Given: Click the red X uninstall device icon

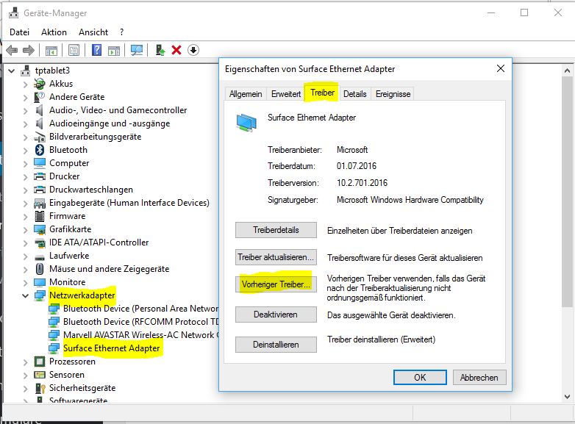Looking at the screenshot, I should 176,50.
